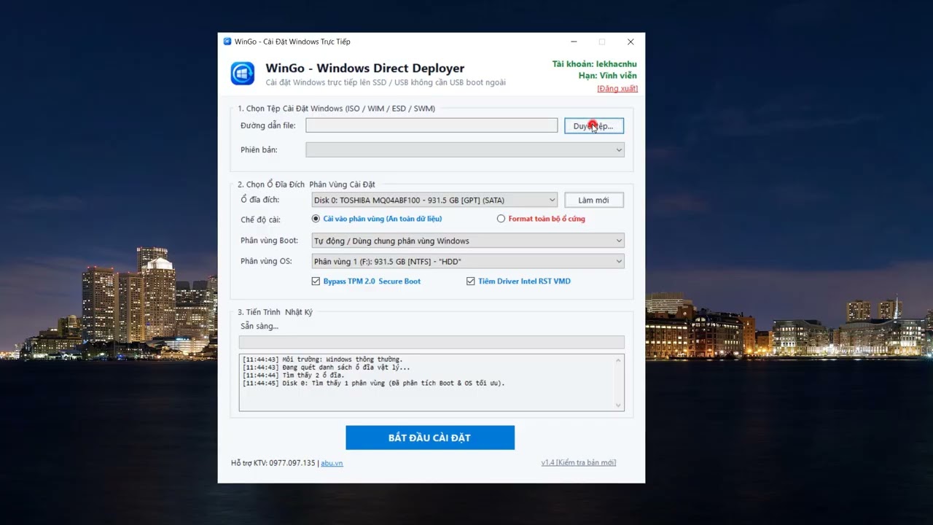Click the log box scroll down arrow
The image size is (933, 525).
619,405
